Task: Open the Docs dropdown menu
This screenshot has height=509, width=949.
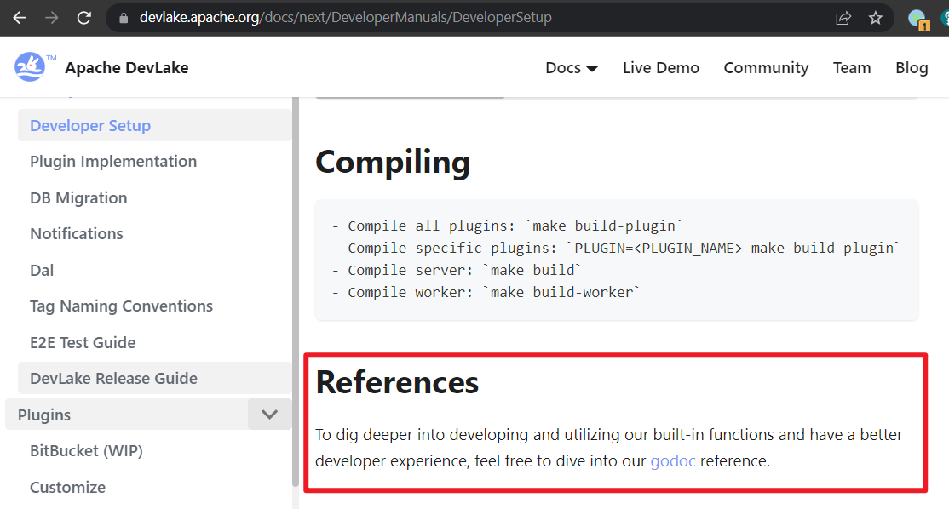Action: click(x=572, y=68)
